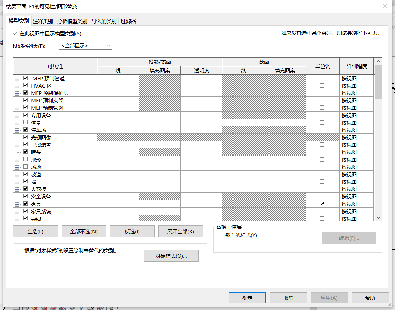Close the visibility/graphics dialog
The height and width of the screenshot is (310, 395).
click(x=385, y=6)
